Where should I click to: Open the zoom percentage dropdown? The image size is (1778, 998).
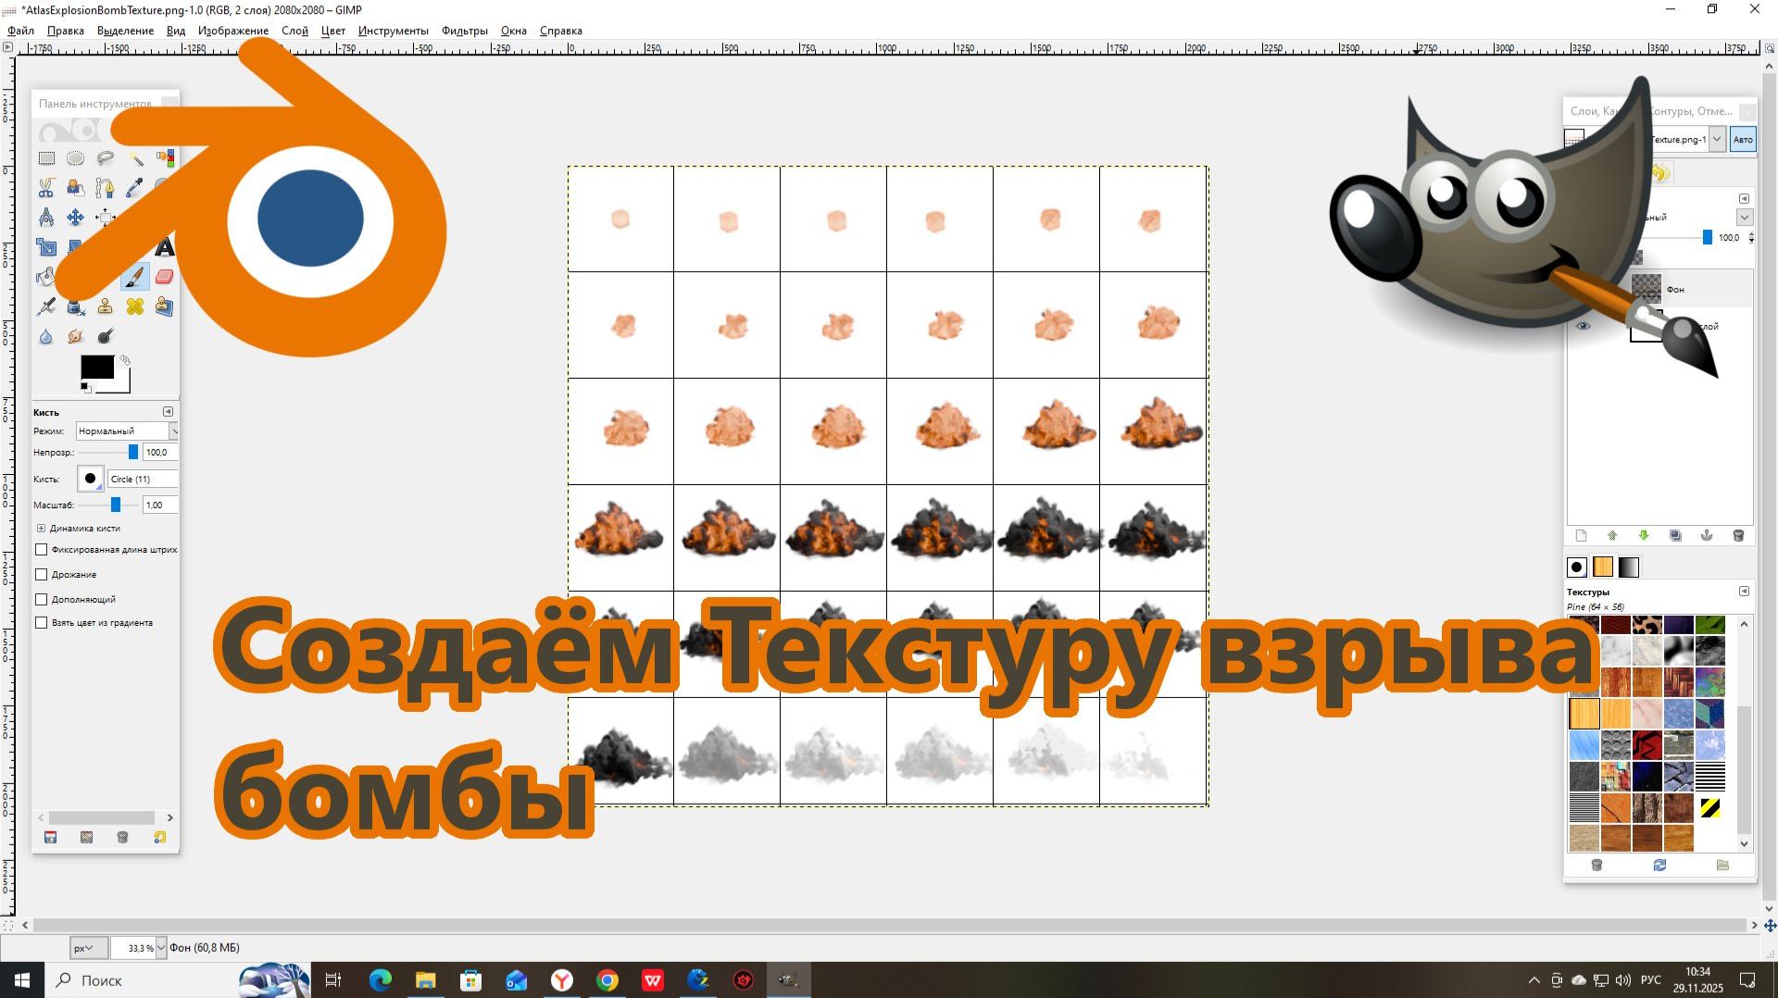tap(161, 948)
